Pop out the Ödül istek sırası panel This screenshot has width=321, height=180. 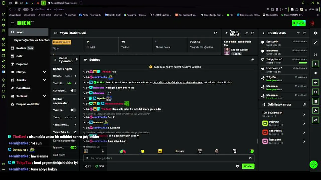(x=304, y=105)
